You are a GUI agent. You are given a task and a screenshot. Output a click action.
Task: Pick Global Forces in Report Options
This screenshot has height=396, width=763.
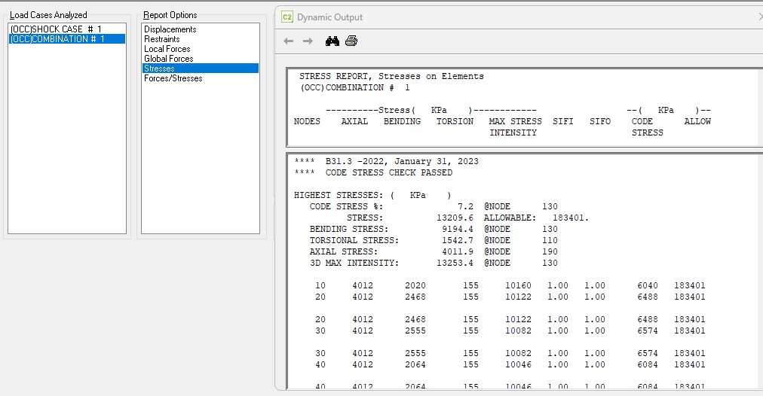(169, 59)
